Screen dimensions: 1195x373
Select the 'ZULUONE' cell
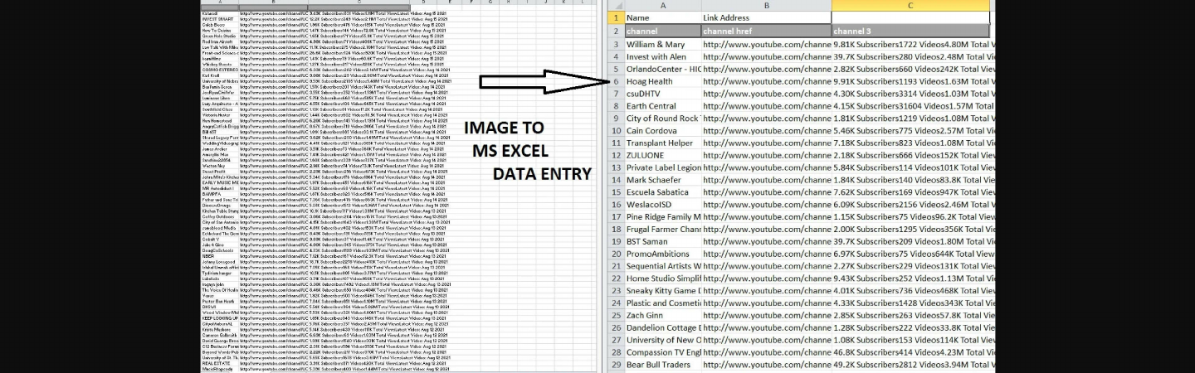point(662,155)
